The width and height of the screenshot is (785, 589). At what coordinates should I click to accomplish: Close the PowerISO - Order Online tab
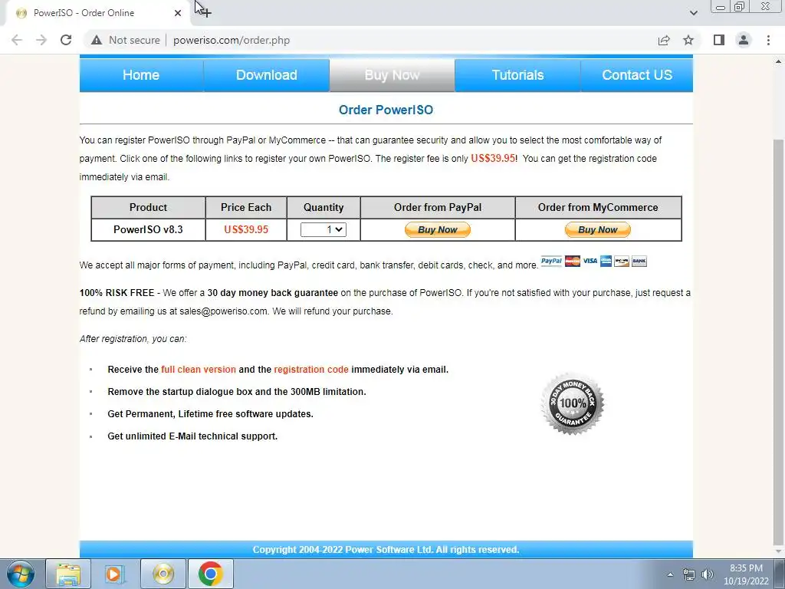178,13
